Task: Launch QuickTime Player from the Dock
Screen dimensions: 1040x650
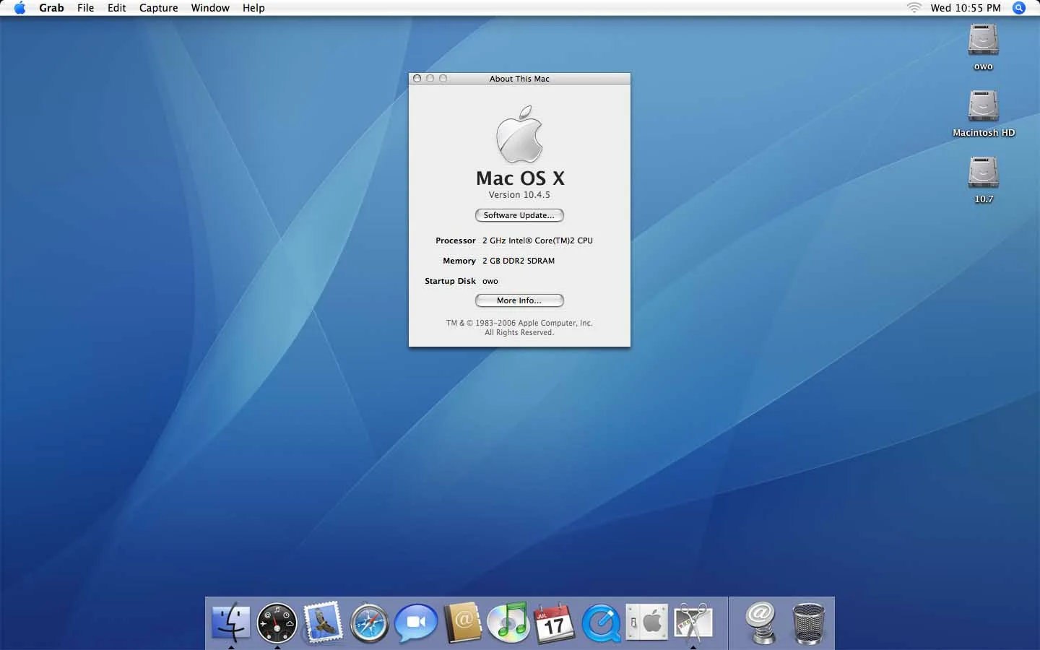Action: coord(601,623)
